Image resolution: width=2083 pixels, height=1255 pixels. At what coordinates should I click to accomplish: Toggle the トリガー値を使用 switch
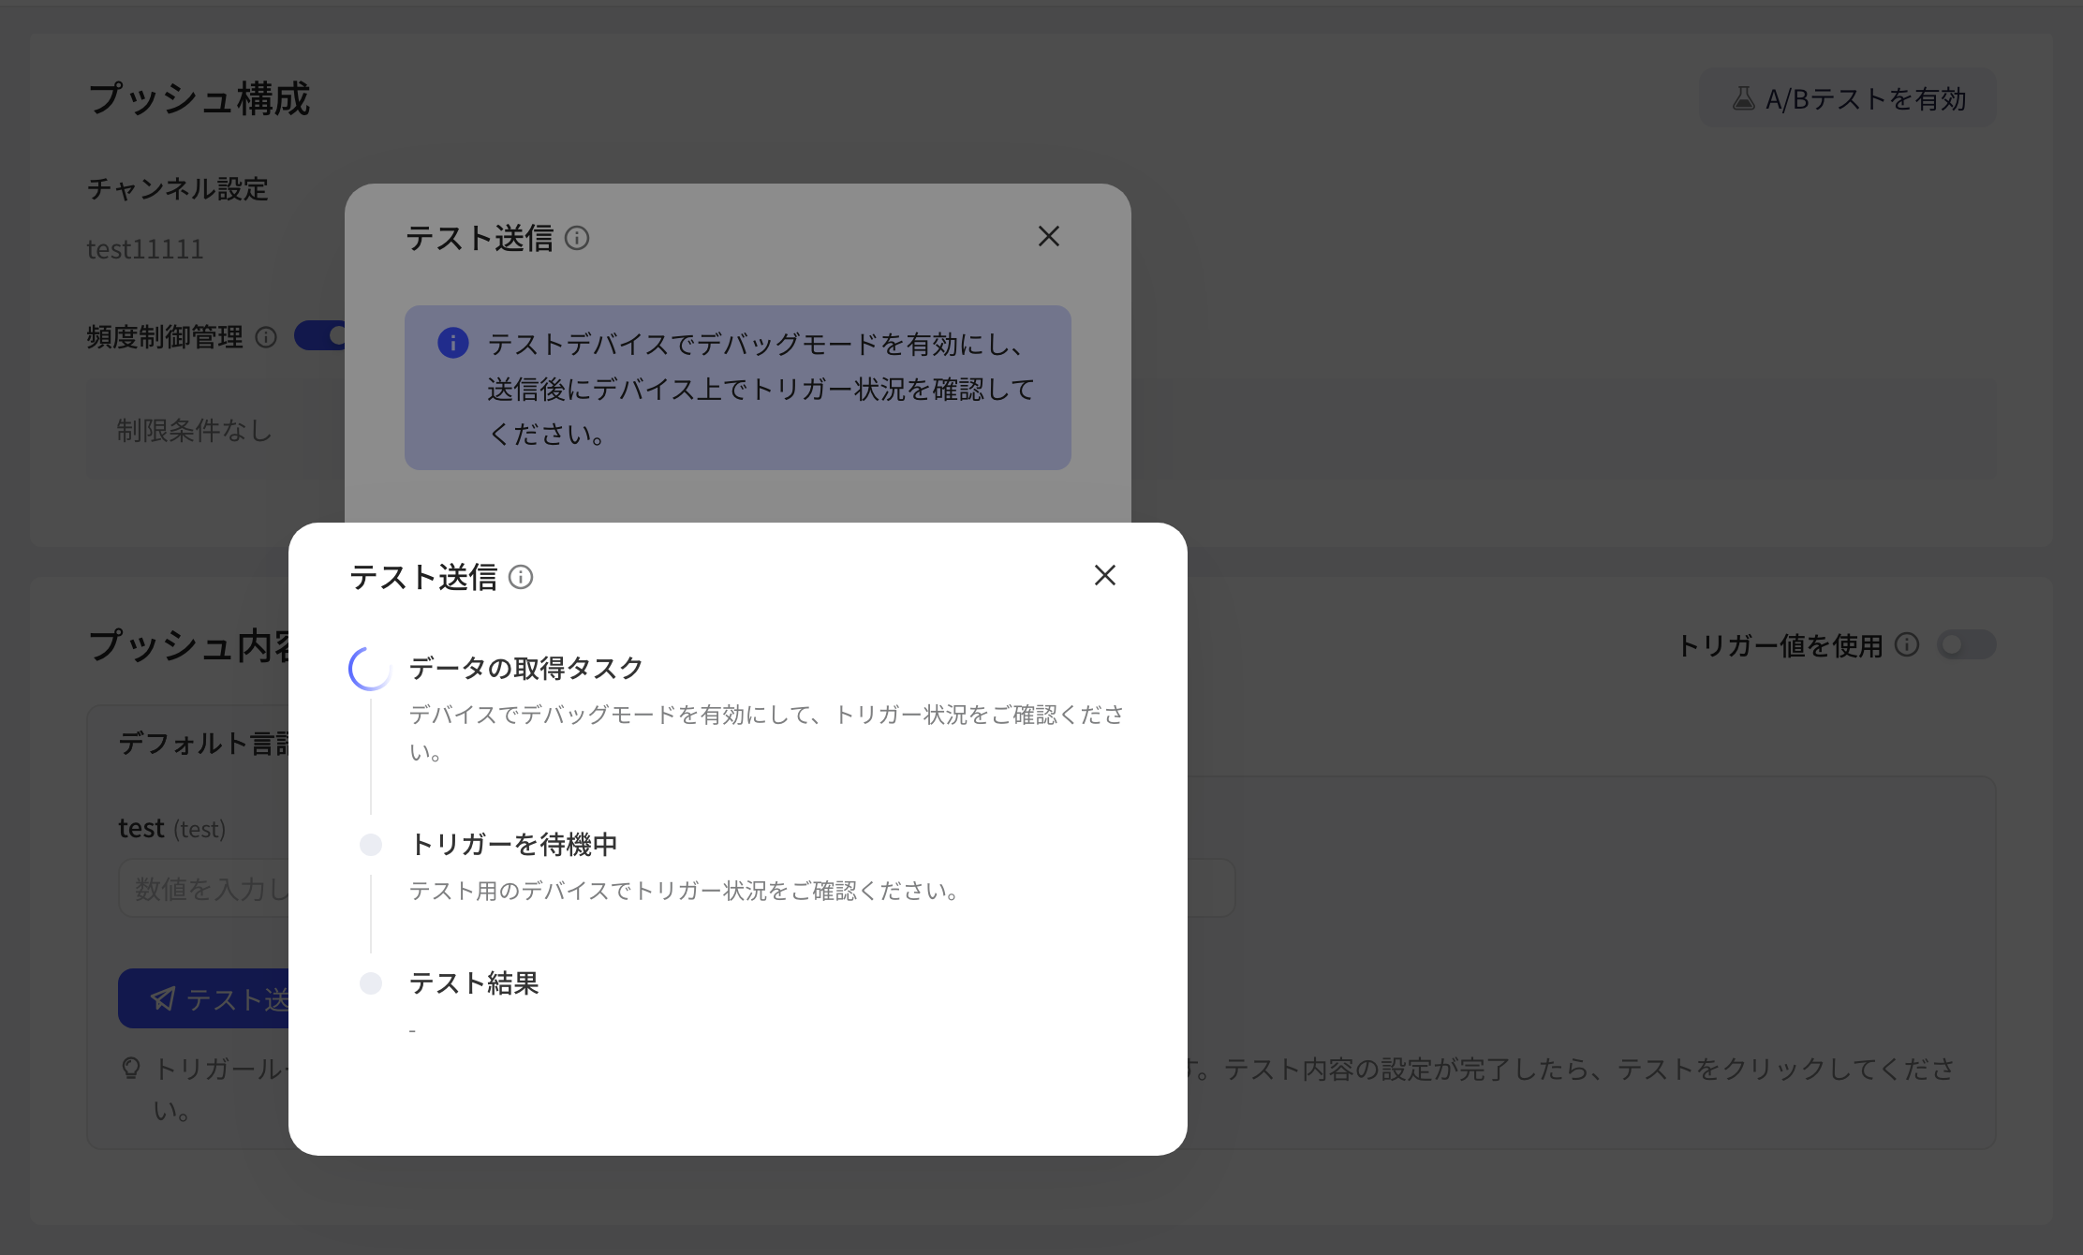click(x=1966, y=644)
